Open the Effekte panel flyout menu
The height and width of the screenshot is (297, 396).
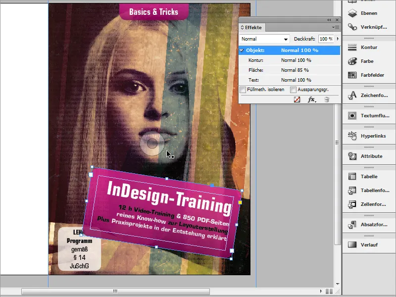click(336, 27)
